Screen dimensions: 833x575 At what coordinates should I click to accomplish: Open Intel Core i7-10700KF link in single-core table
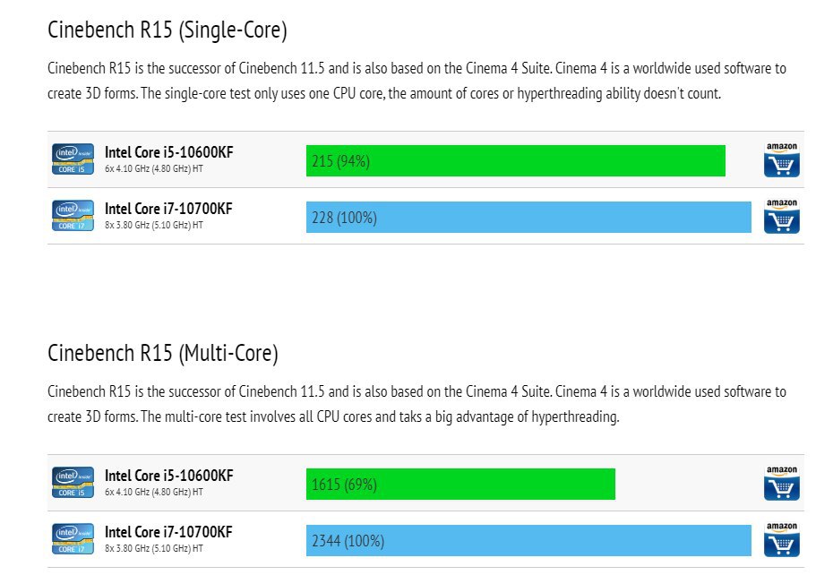[x=168, y=209]
